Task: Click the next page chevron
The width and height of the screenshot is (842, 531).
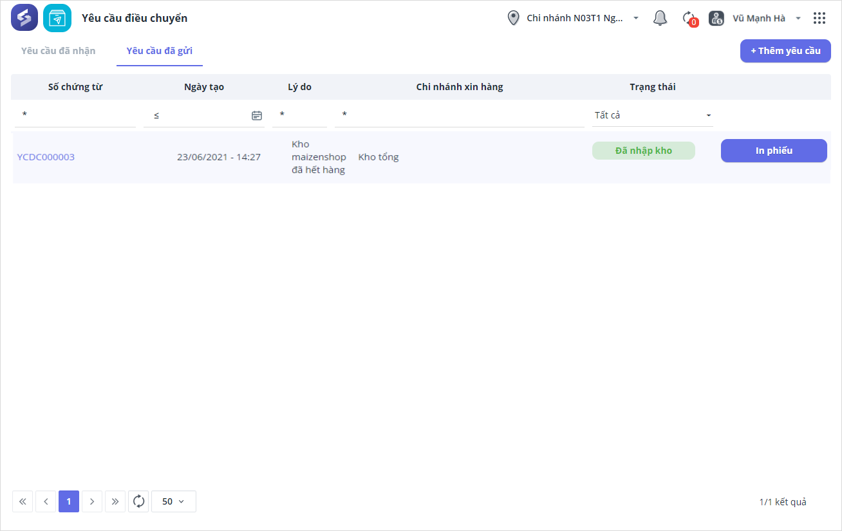Action: tap(92, 501)
